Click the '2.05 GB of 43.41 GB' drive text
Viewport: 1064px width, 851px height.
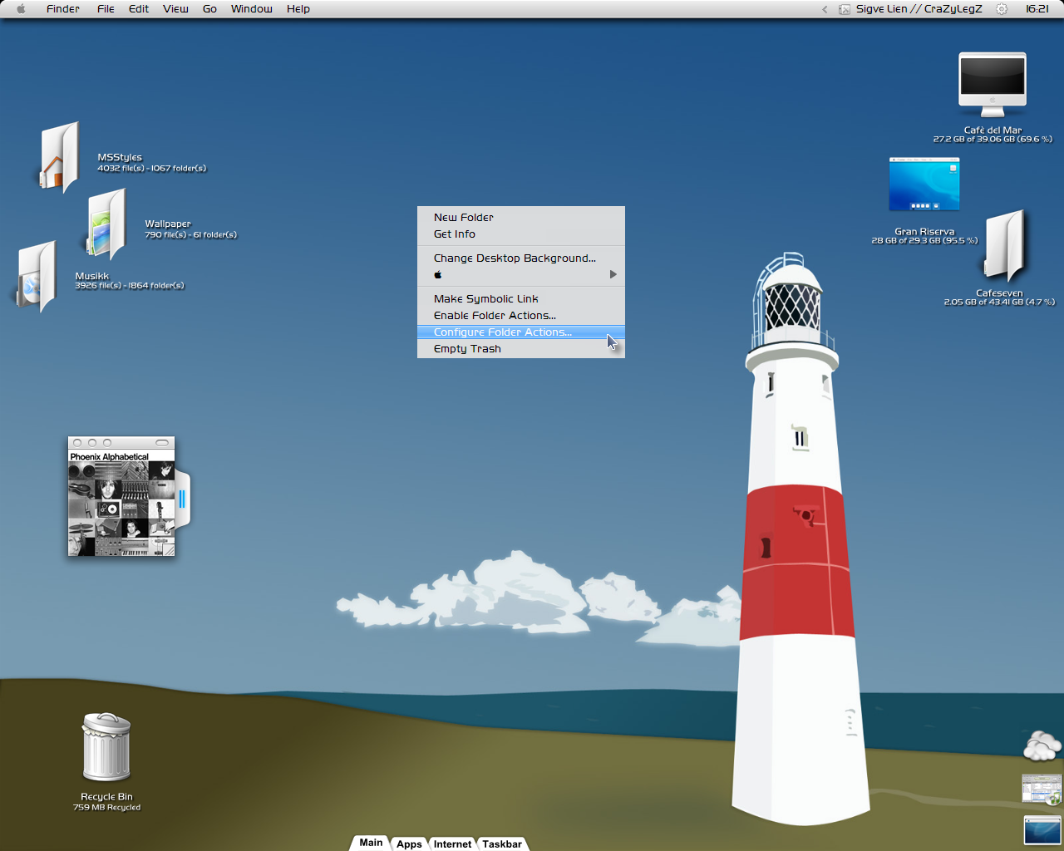[999, 303]
